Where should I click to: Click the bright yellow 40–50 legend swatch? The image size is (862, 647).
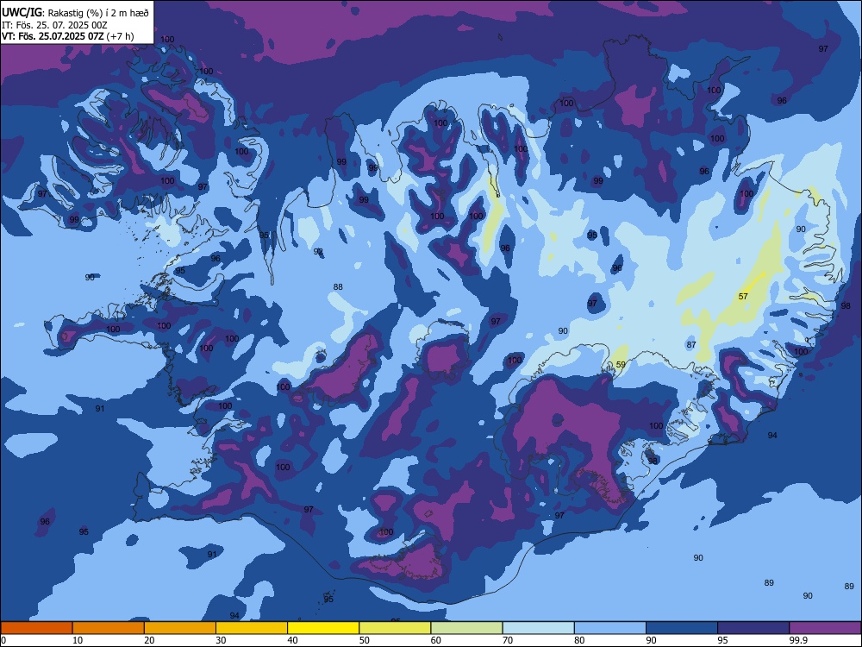[x=323, y=628]
